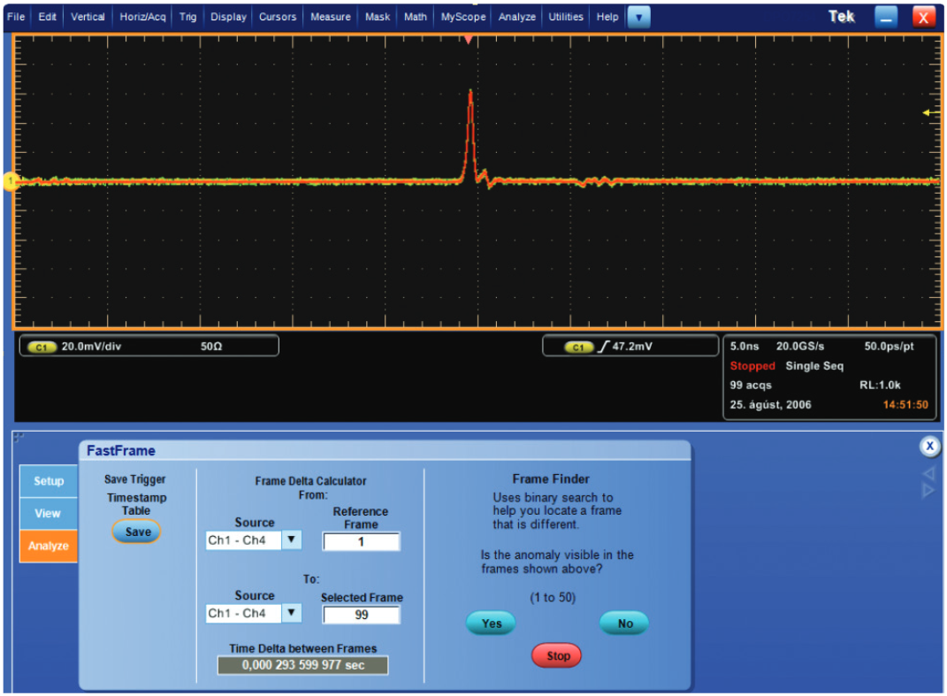
Task: Switch to the View tab
Action: click(48, 513)
